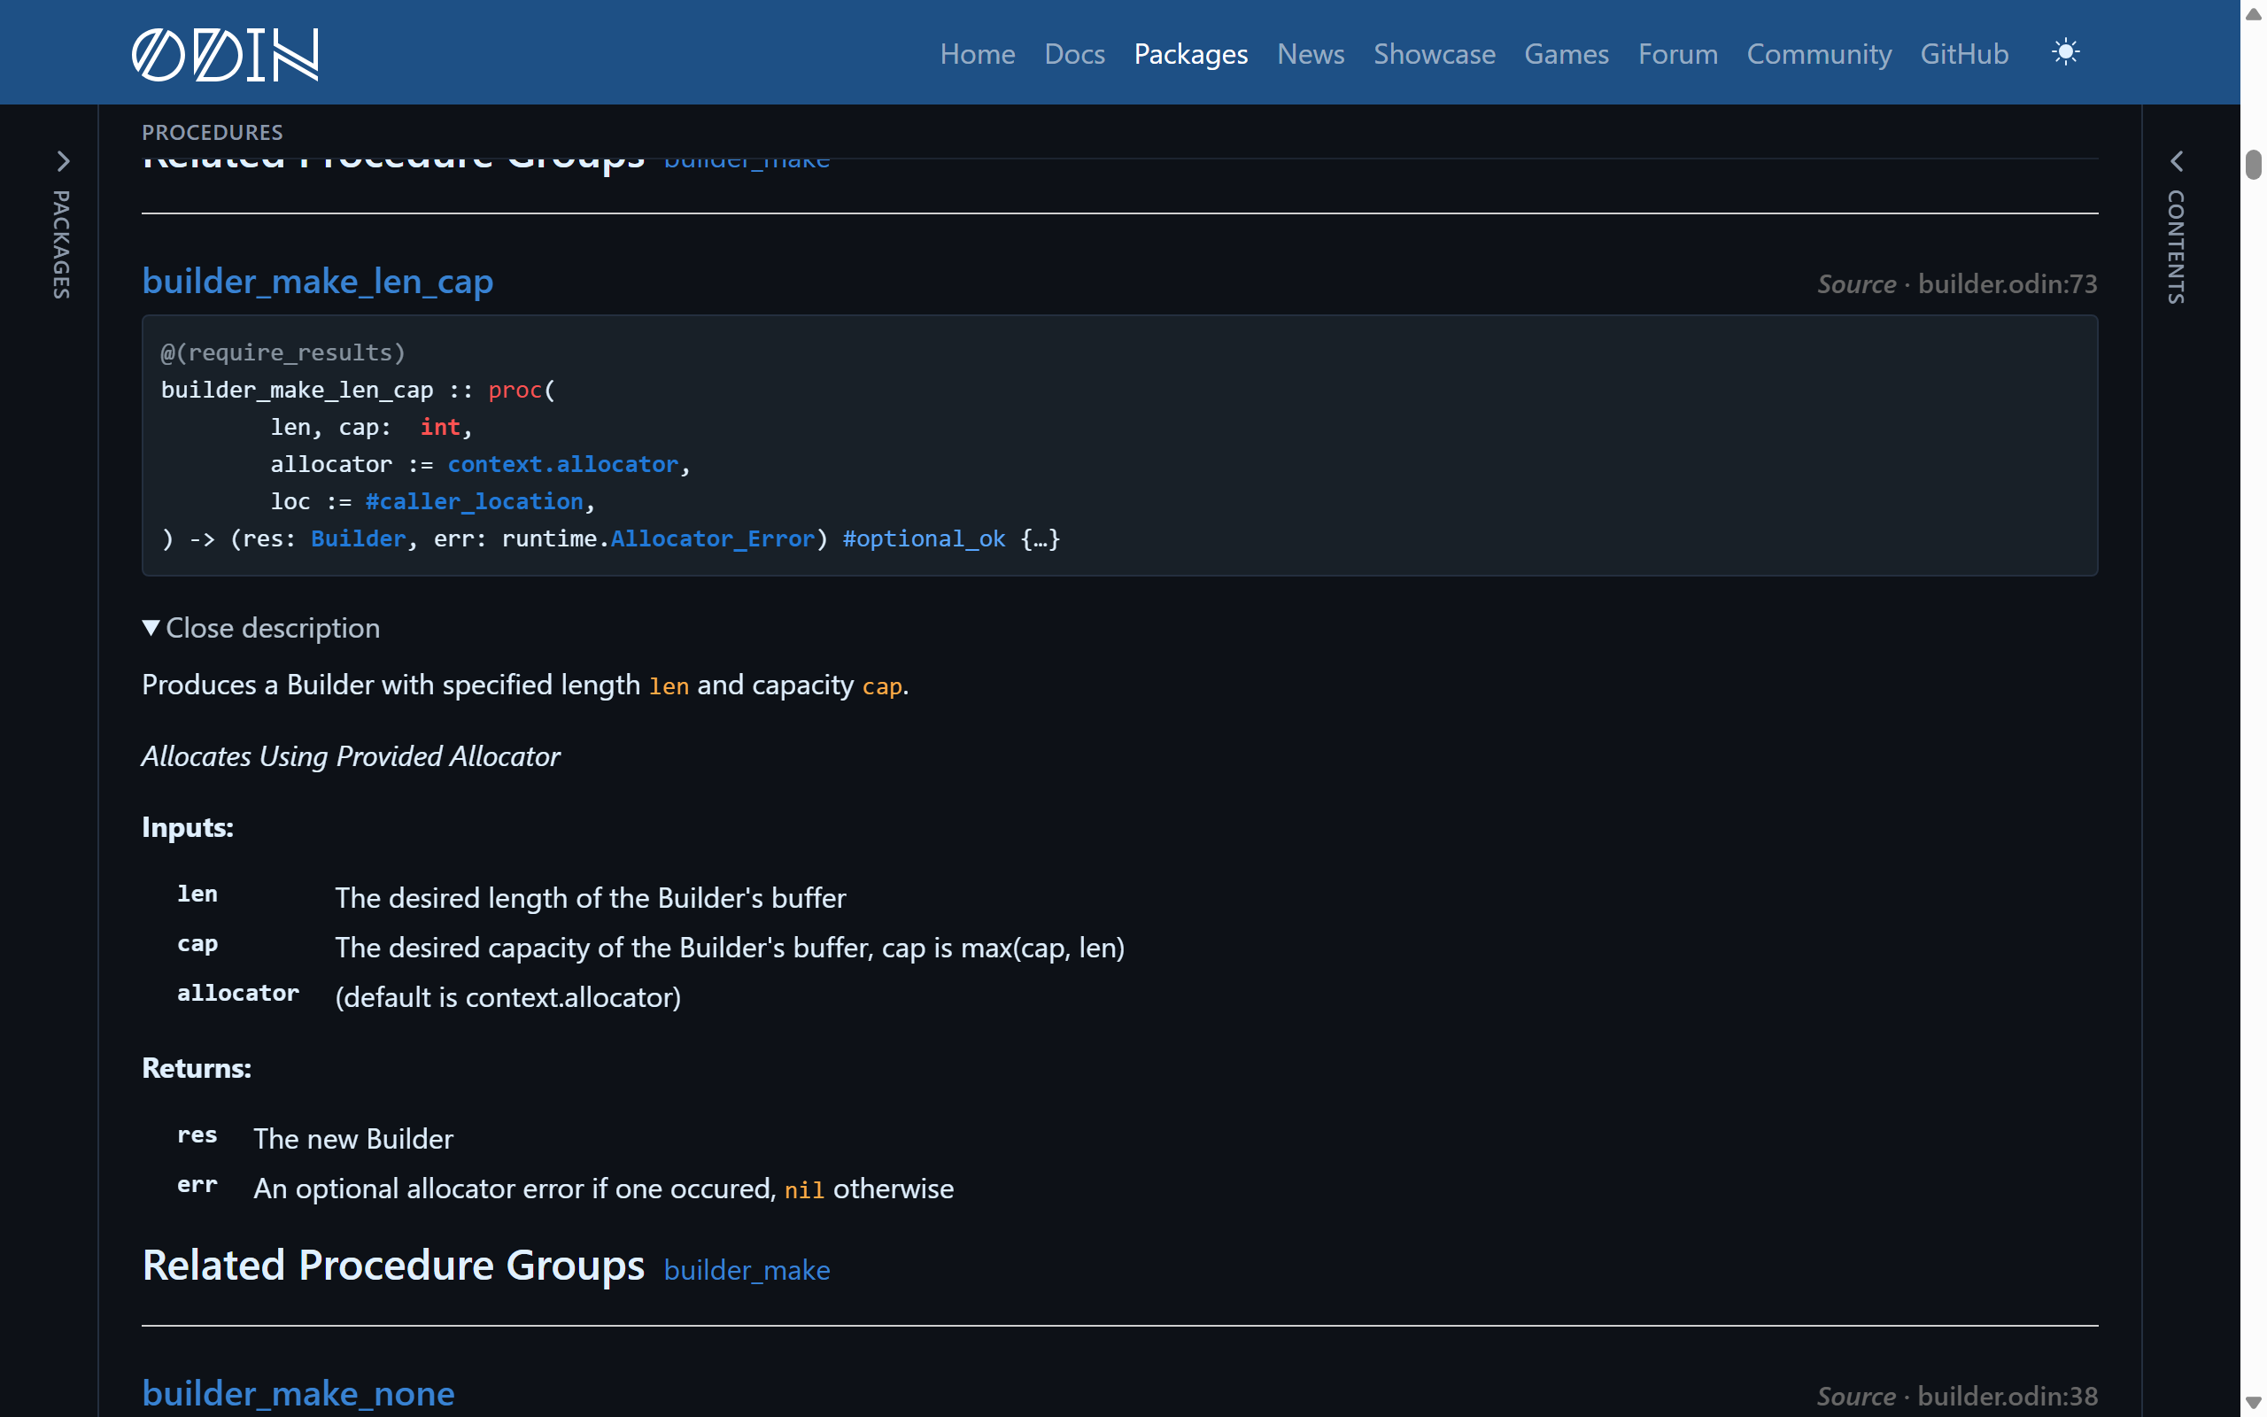The width and height of the screenshot is (2267, 1417).
Task: Open the Showcase nav item
Action: coord(1435,53)
